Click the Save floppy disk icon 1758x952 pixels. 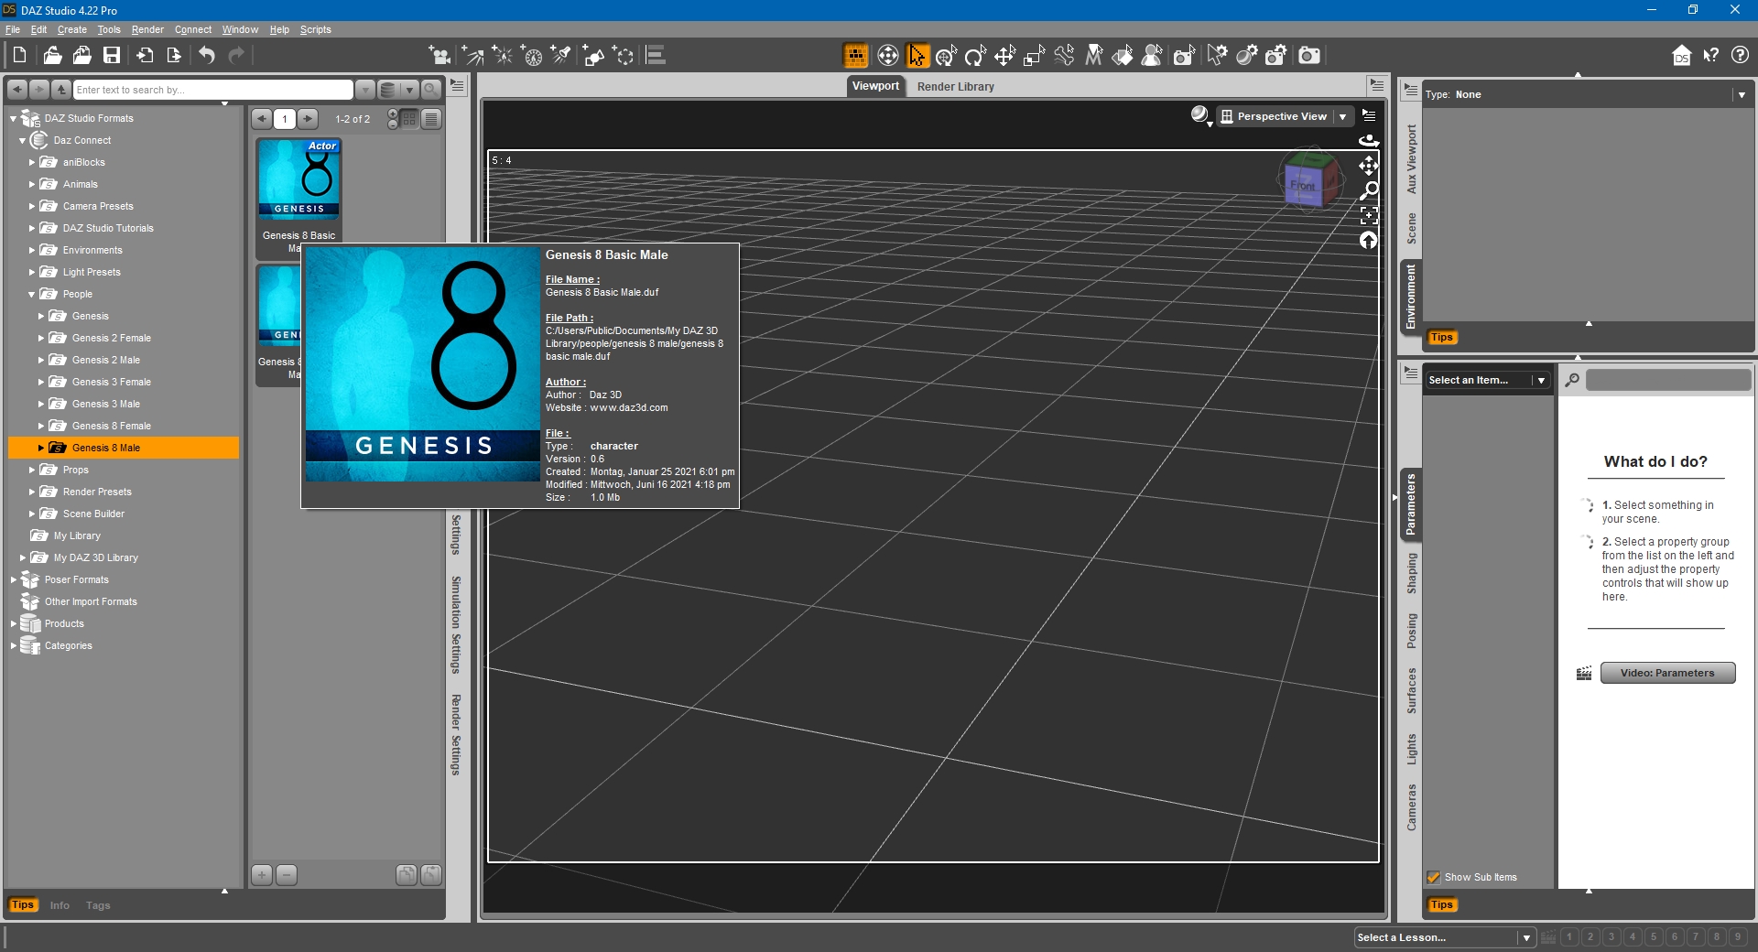112,55
